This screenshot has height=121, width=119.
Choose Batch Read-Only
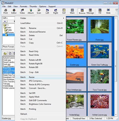point(40,51)
